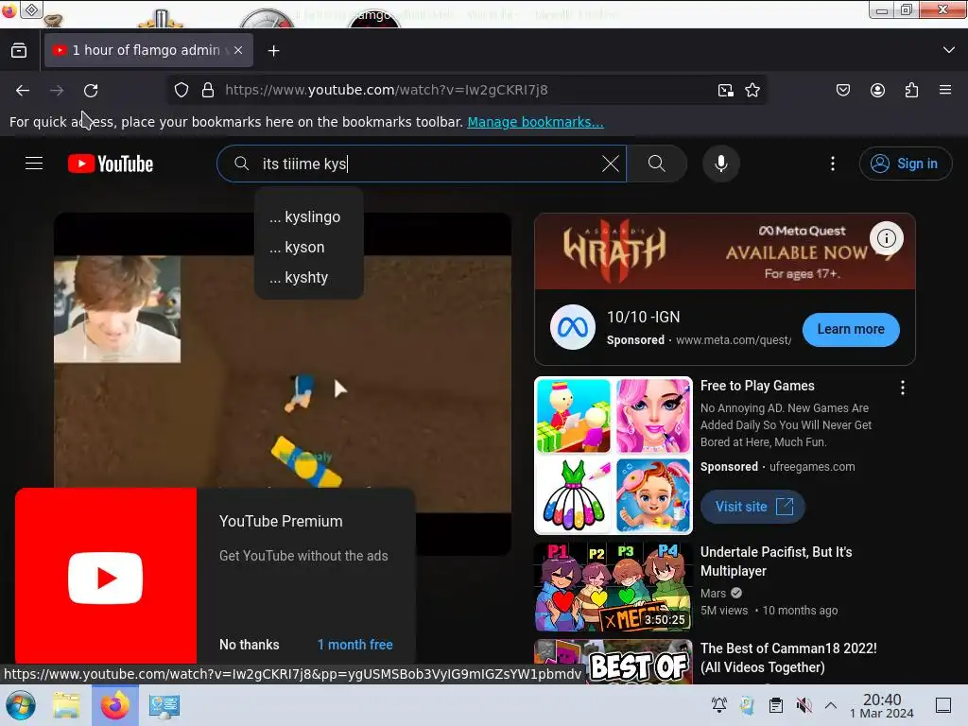Open YouTube guide hamburger menu

point(34,164)
